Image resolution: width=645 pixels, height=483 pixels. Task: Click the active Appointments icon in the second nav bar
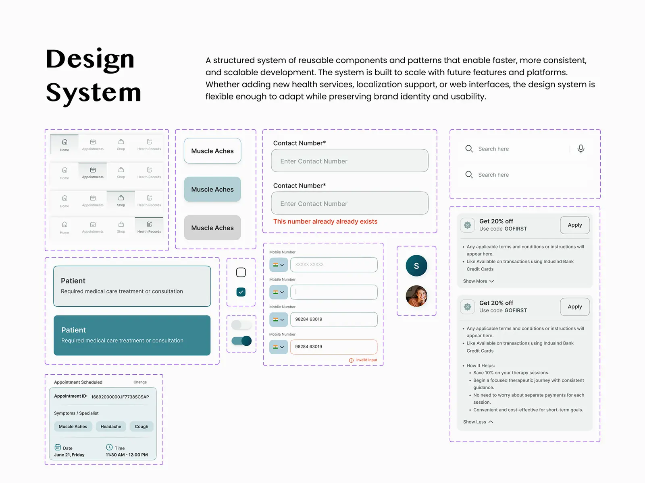pos(93,170)
